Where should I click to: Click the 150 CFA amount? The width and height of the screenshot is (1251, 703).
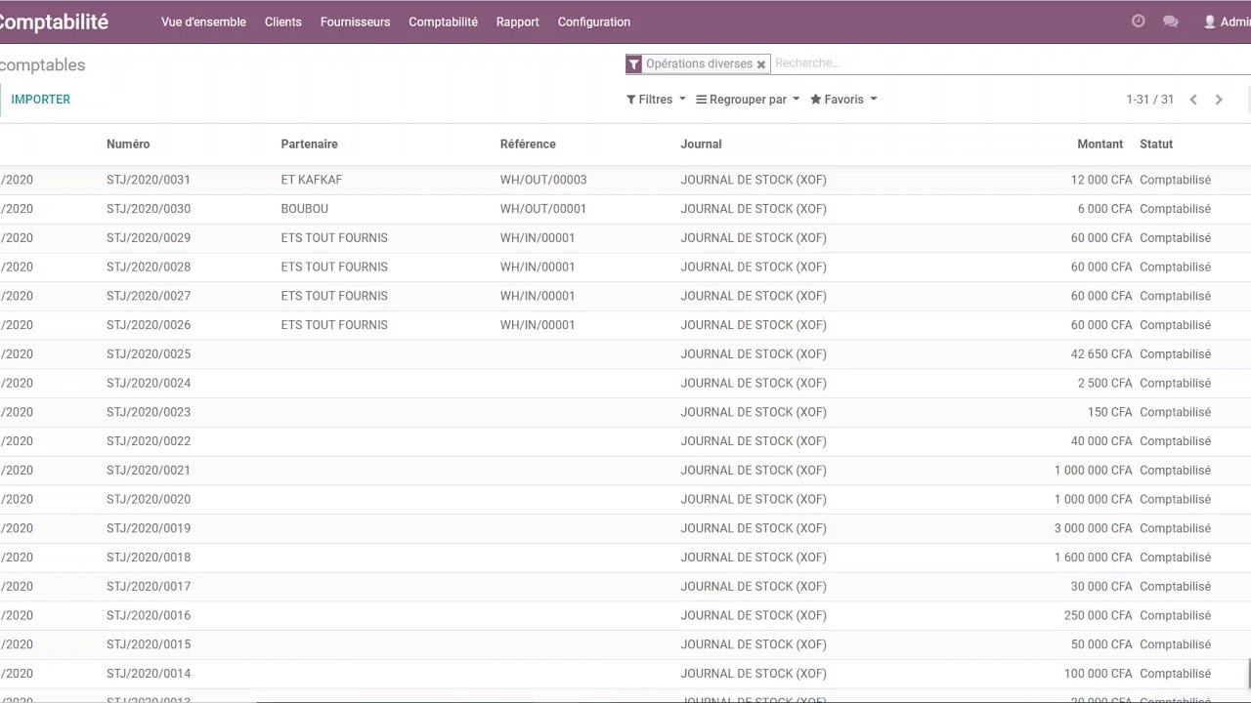click(1110, 412)
